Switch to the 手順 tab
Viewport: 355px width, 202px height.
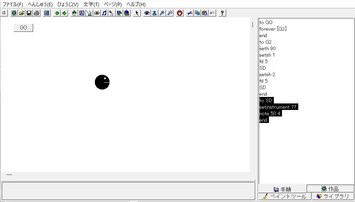click(282, 189)
